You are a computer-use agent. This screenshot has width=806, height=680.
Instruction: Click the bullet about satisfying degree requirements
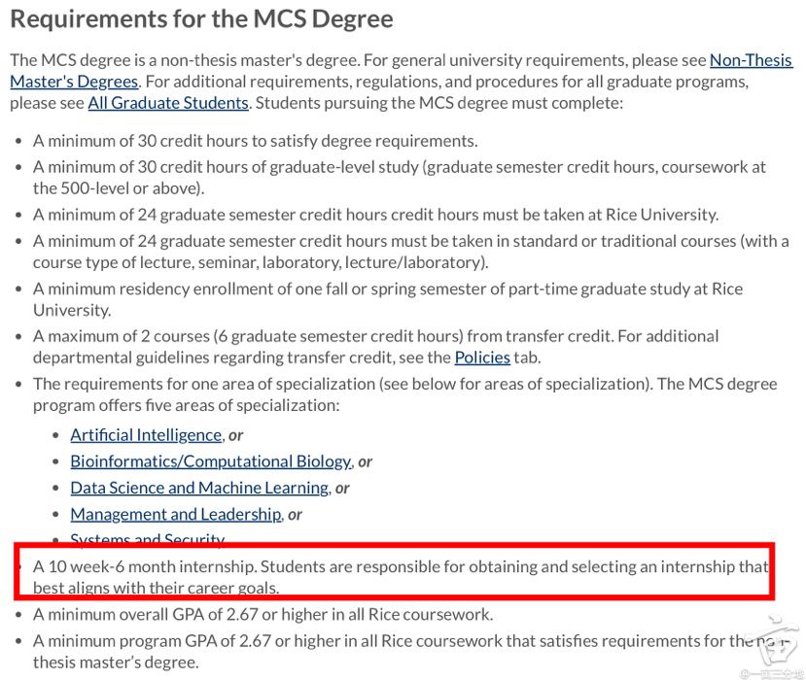(255, 141)
